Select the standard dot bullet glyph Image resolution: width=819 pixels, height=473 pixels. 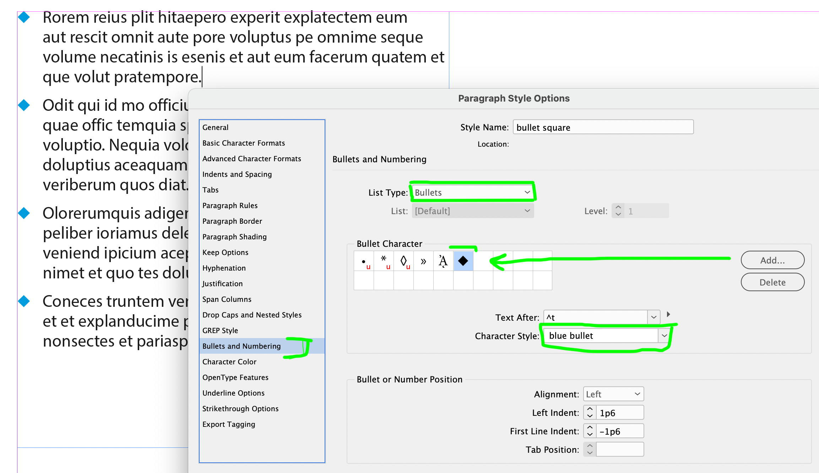pyautogui.click(x=364, y=261)
